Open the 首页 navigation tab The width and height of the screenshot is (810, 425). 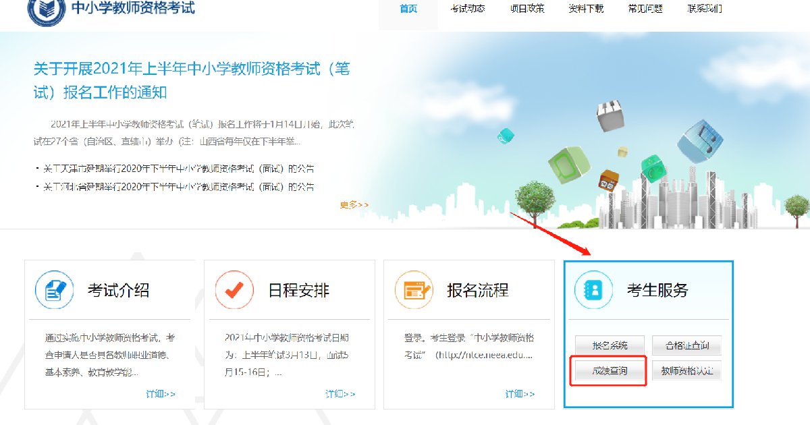[x=408, y=9]
